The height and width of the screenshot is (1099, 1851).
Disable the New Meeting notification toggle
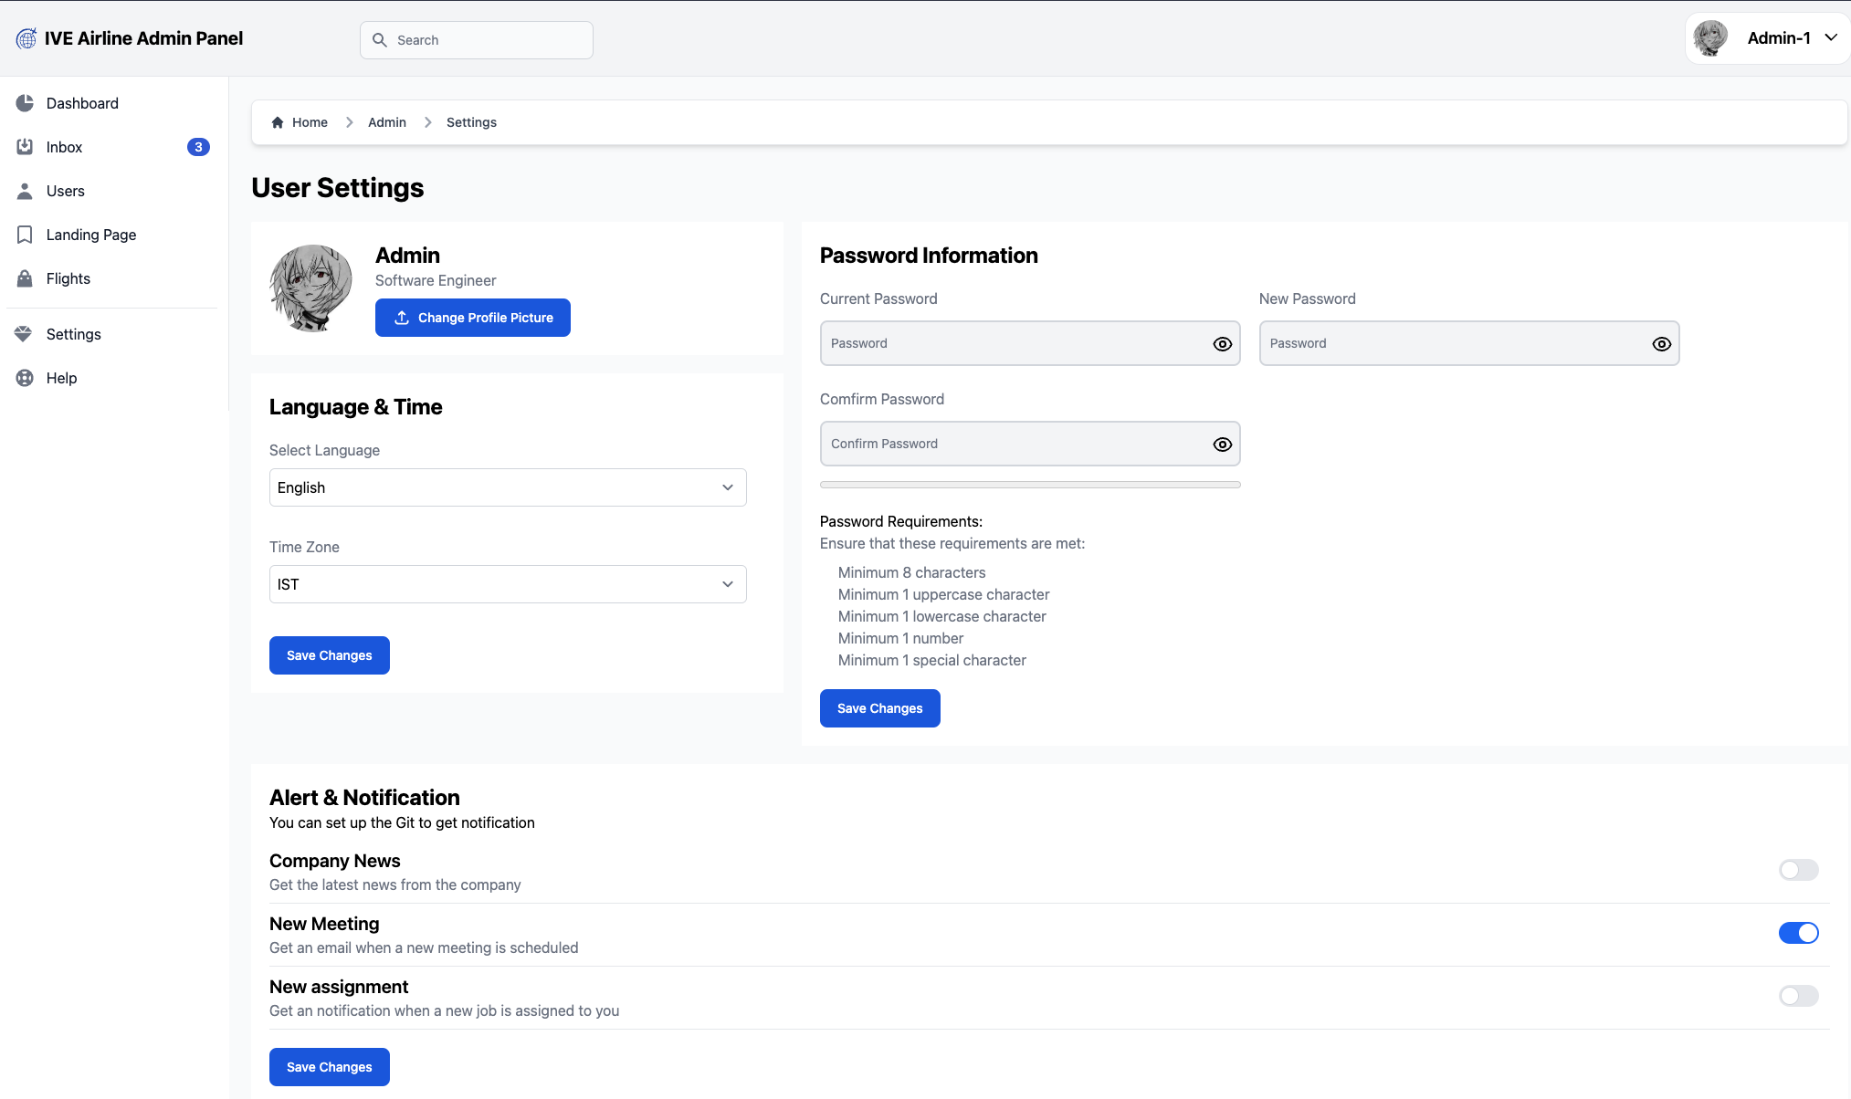1798,933
